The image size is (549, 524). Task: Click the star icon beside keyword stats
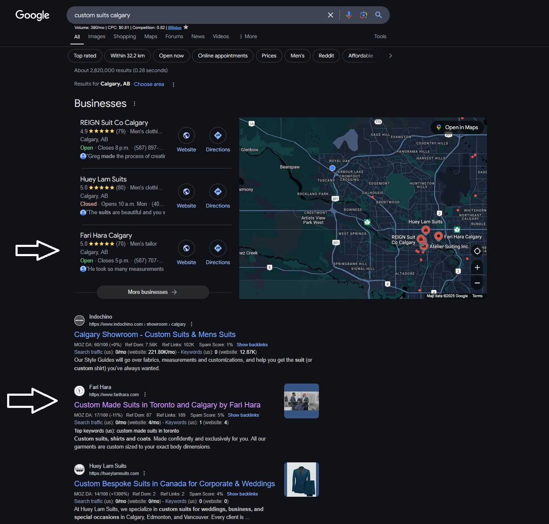click(x=186, y=27)
